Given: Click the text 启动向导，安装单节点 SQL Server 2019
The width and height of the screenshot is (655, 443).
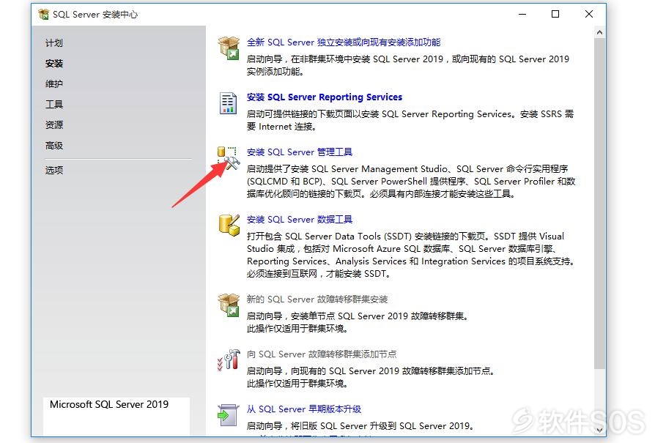Looking at the screenshot, I should (357, 316).
